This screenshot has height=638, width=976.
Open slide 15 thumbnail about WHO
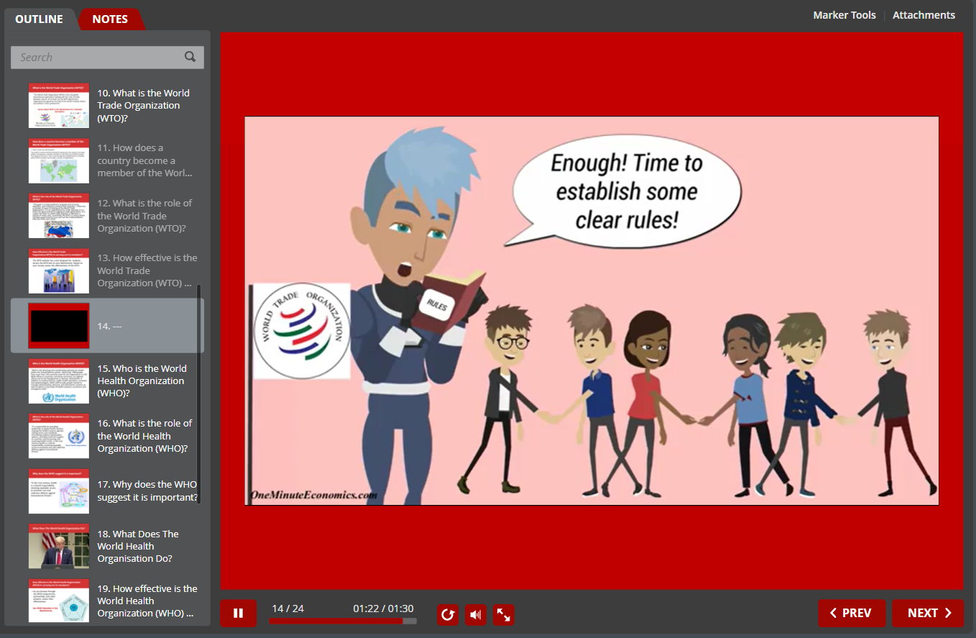pos(59,381)
